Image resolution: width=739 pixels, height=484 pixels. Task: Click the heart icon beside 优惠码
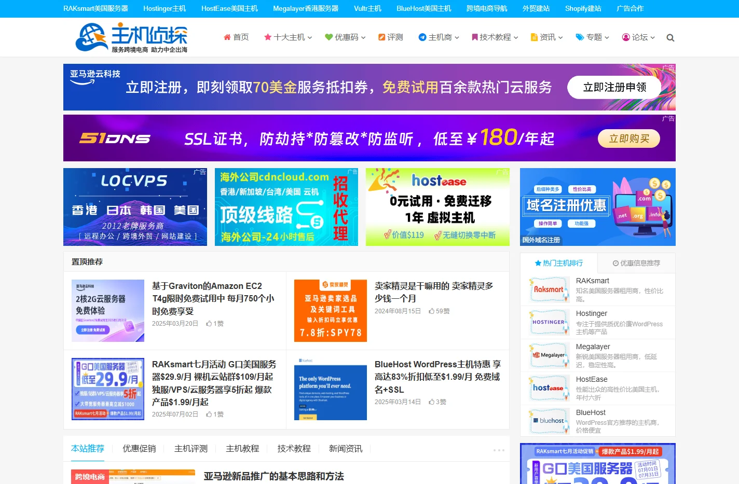click(329, 37)
